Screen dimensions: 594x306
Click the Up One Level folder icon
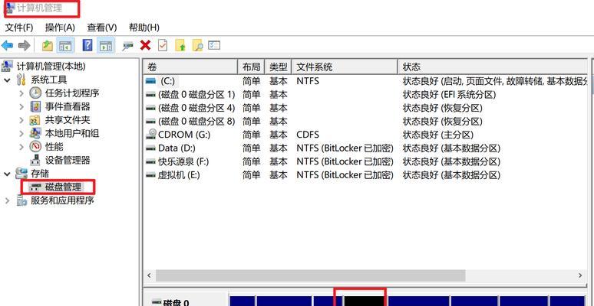tap(48, 46)
